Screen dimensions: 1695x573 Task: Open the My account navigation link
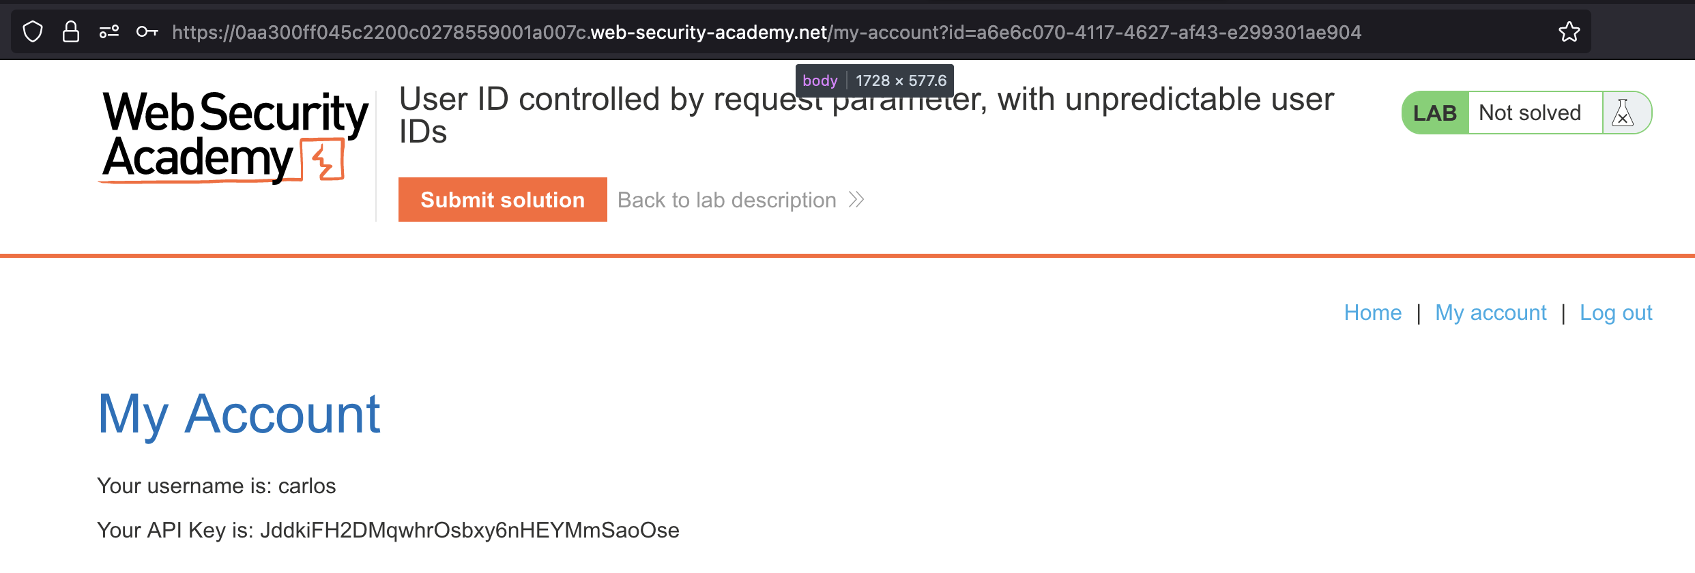point(1490,313)
